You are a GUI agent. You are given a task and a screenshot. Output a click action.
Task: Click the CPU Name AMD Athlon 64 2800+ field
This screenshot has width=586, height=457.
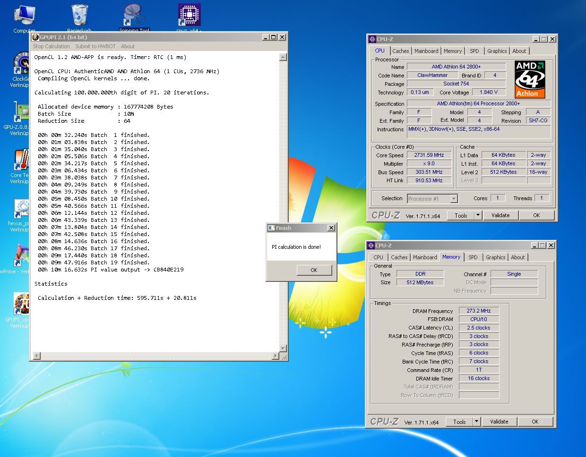(456, 67)
